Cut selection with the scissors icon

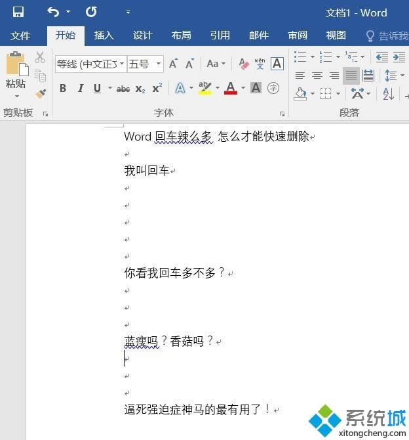tap(40, 57)
